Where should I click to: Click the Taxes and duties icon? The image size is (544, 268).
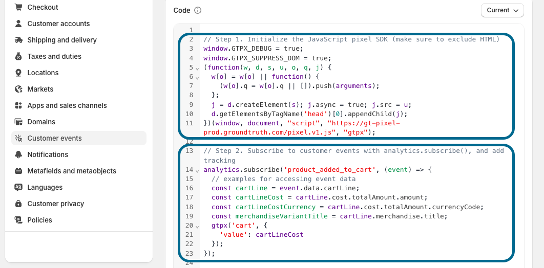[18, 56]
